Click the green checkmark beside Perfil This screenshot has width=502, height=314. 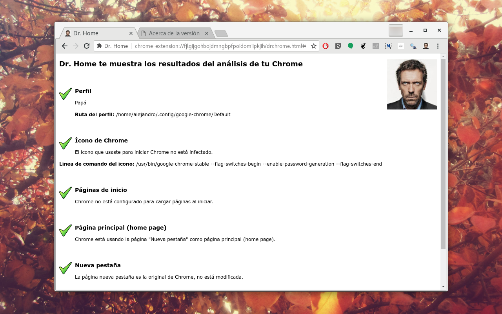point(65,94)
